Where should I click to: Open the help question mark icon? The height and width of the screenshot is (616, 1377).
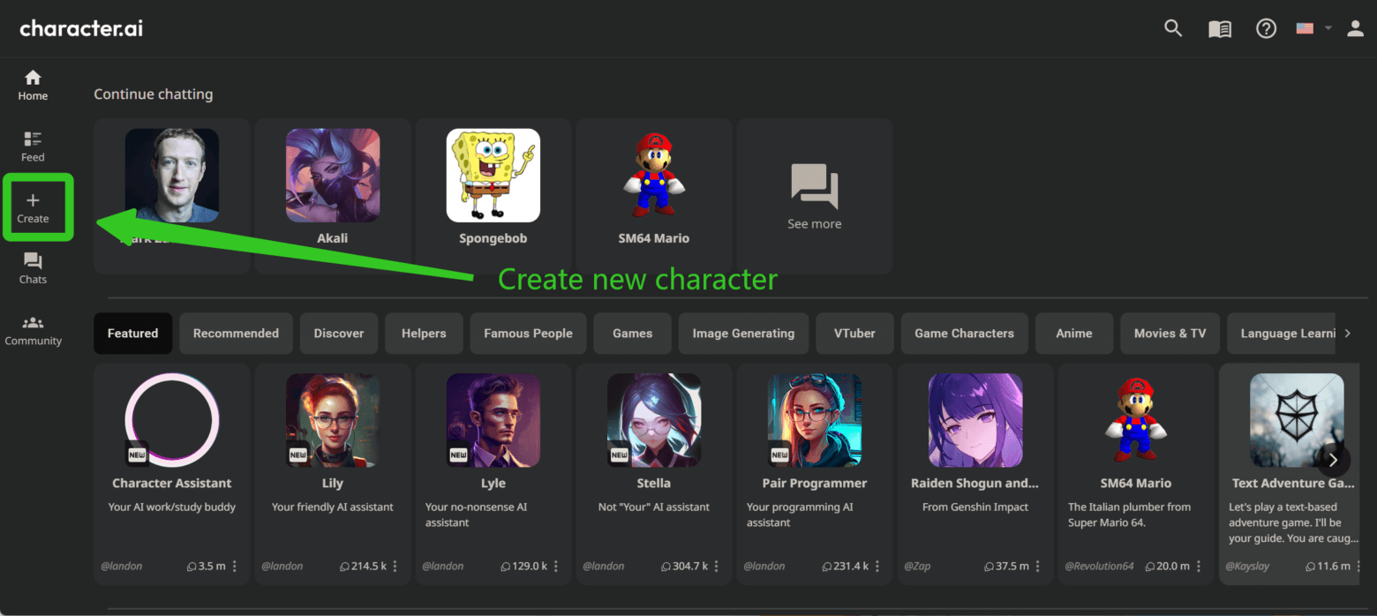click(1266, 27)
